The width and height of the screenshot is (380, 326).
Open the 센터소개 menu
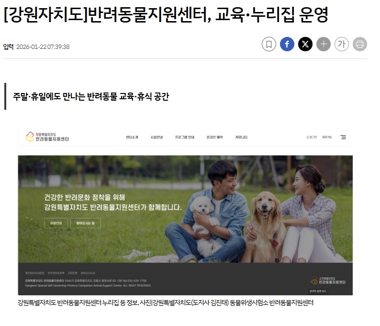point(132,137)
